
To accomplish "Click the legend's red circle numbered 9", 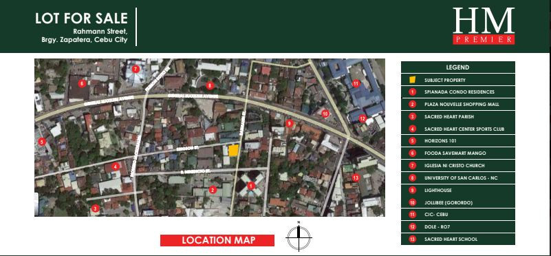I will 412,190.
